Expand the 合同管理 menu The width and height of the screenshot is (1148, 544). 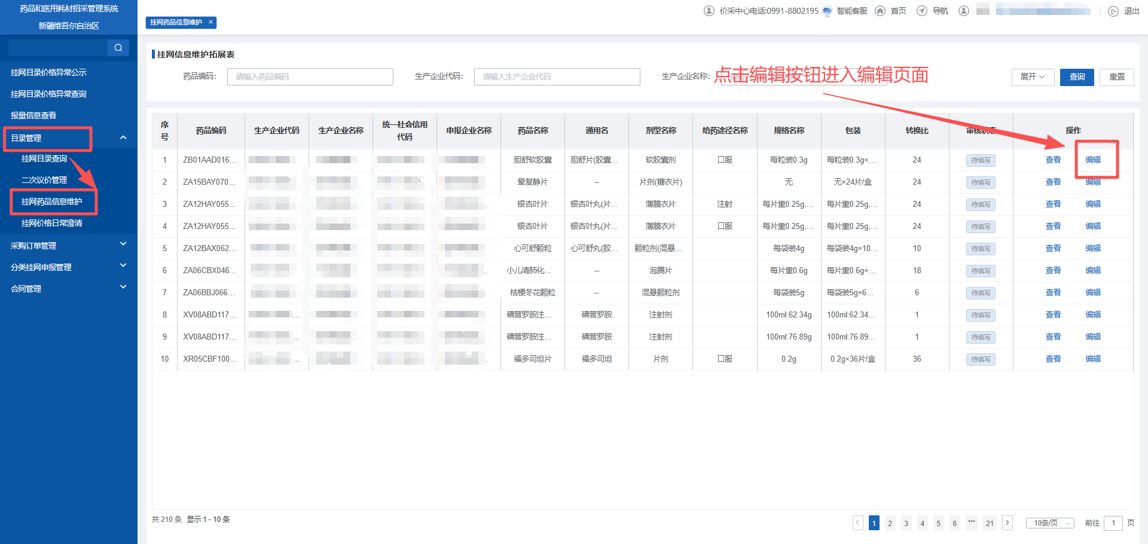[123, 288]
